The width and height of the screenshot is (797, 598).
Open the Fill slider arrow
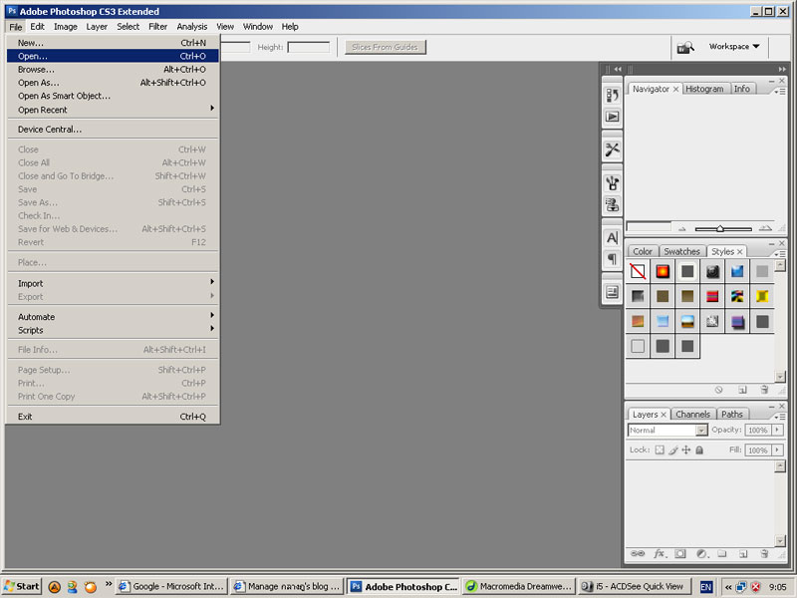point(777,450)
